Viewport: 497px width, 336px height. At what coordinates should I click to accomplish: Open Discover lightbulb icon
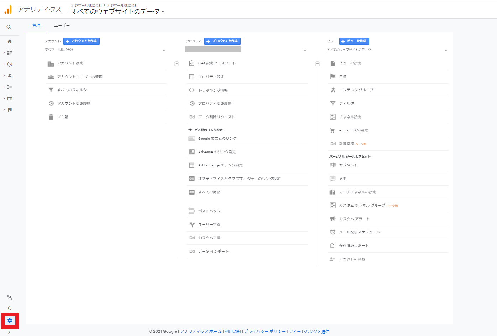click(10, 309)
